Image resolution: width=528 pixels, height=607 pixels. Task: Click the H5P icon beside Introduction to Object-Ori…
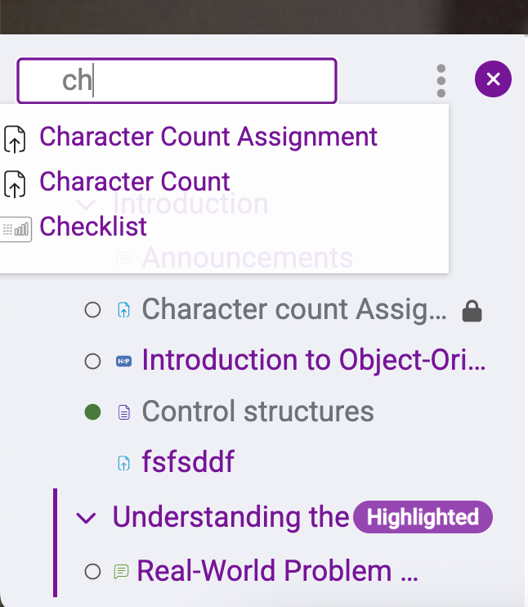[123, 362]
